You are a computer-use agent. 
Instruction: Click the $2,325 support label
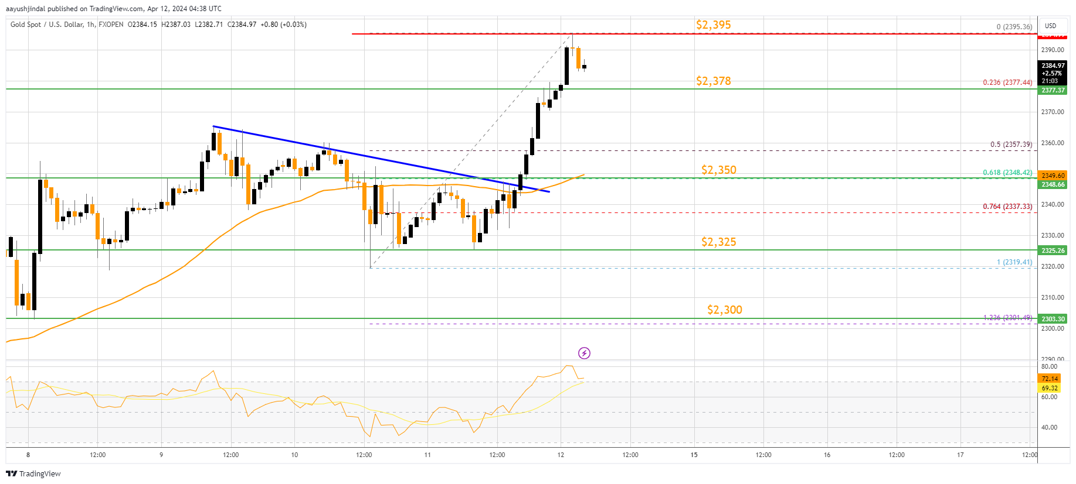click(x=719, y=242)
